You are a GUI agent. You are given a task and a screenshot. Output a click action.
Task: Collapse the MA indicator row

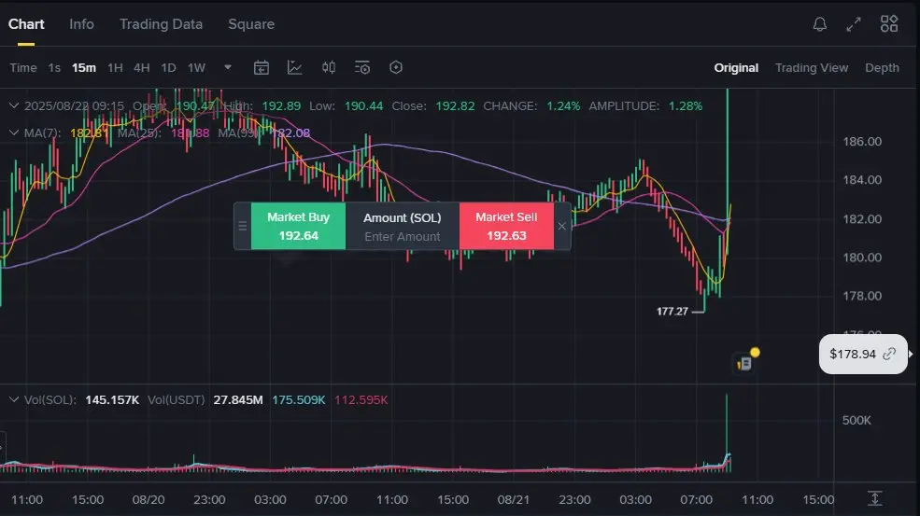[x=13, y=132]
